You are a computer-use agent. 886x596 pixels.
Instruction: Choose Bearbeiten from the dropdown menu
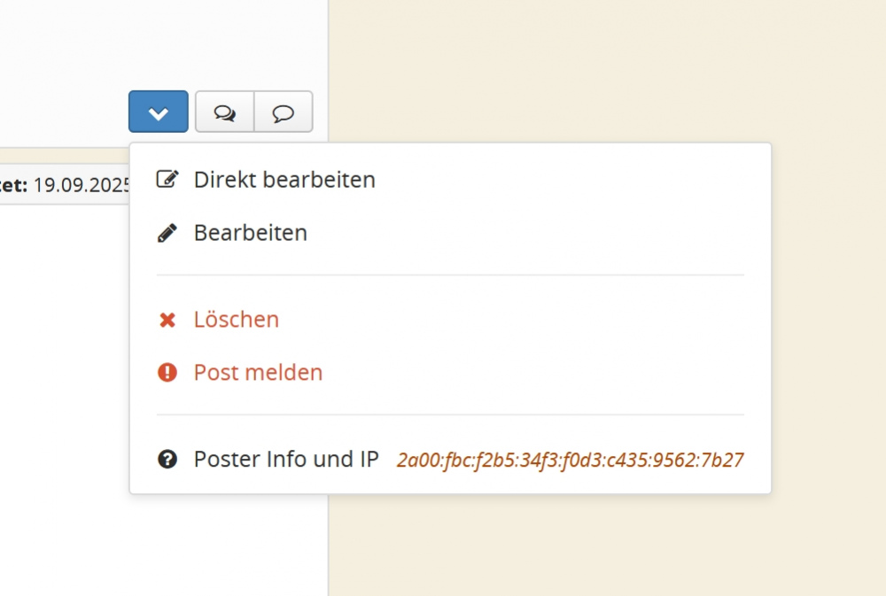click(251, 233)
